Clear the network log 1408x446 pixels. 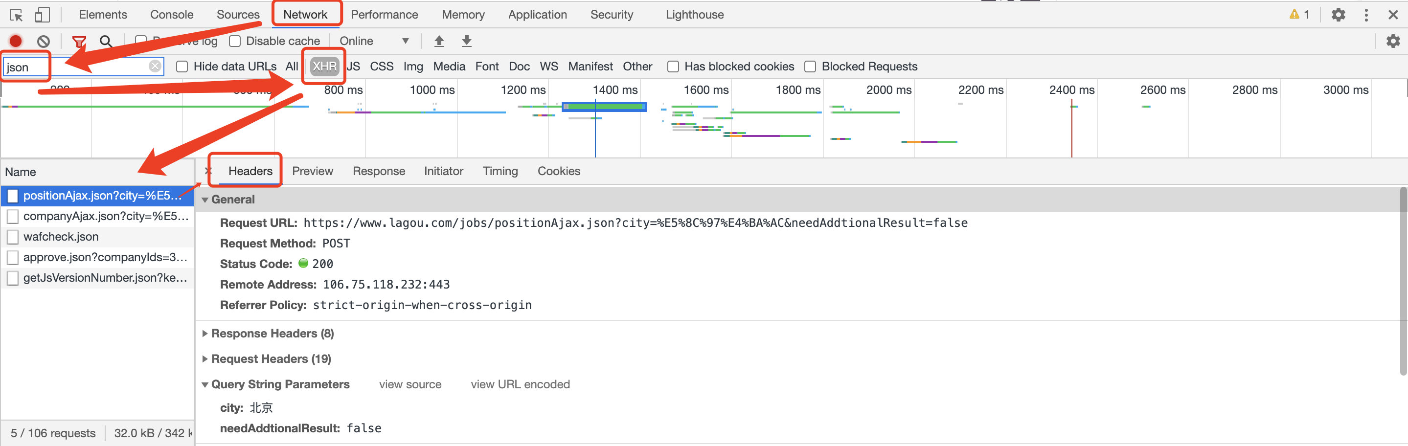click(x=44, y=41)
